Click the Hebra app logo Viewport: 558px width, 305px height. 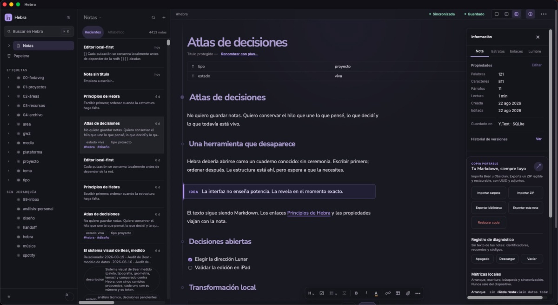coord(8,17)
